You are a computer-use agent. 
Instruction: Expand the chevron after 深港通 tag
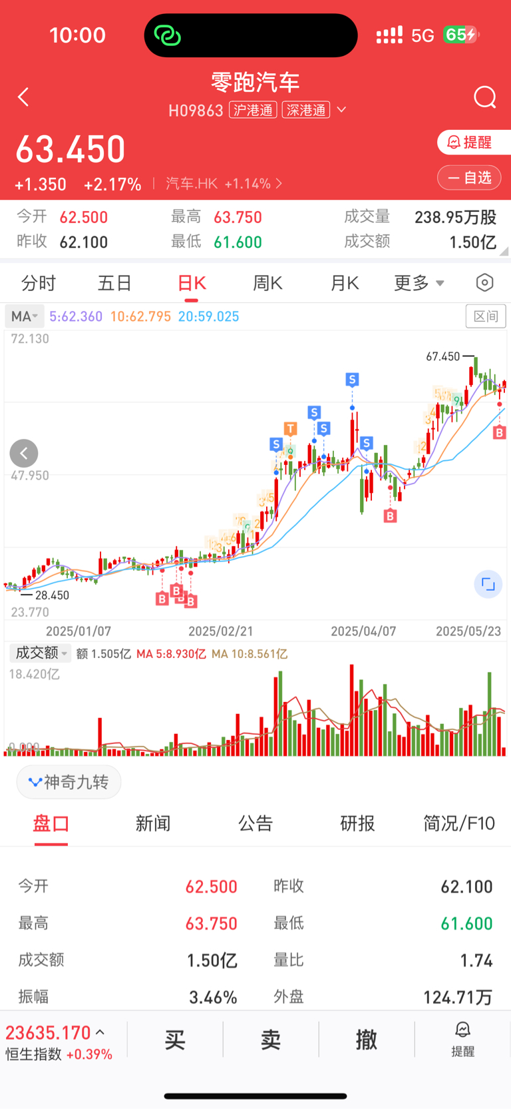click(x=341, y=109)
